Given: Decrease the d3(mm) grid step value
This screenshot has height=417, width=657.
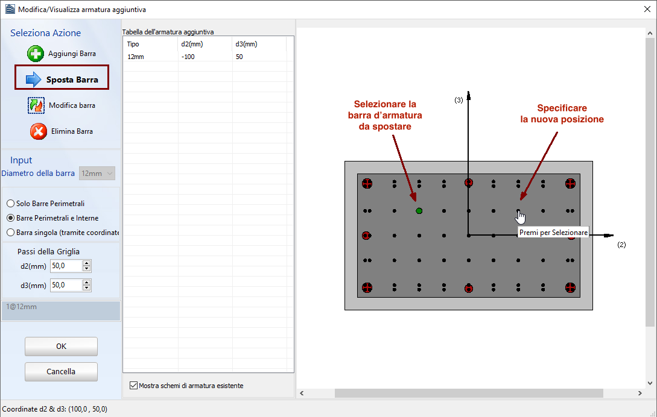Looking at the screenshot, I should tap(87, 287).
